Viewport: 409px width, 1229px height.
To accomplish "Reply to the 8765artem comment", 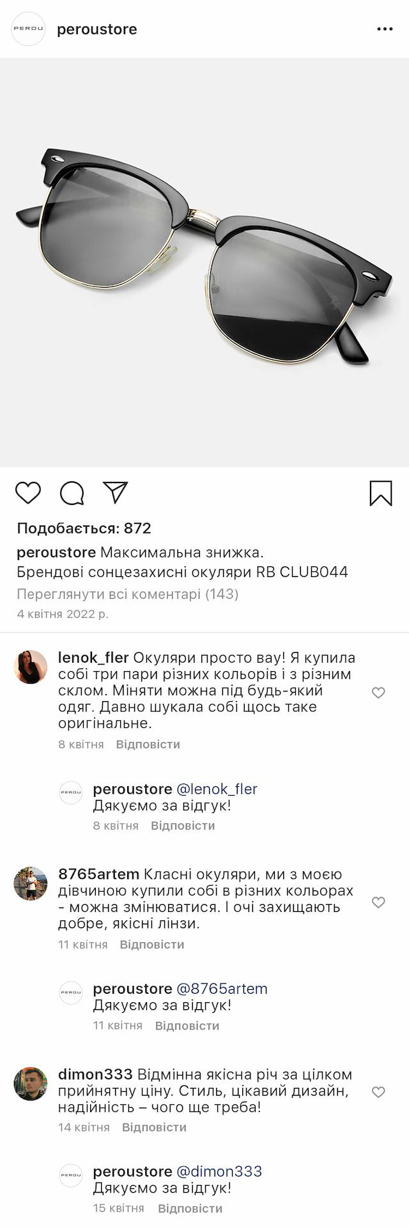I will (151, 945).
